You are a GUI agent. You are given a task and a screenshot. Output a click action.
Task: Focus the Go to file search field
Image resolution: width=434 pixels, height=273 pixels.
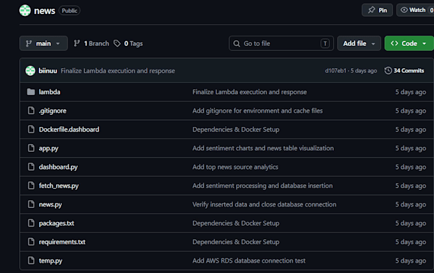tap(281, 43)
